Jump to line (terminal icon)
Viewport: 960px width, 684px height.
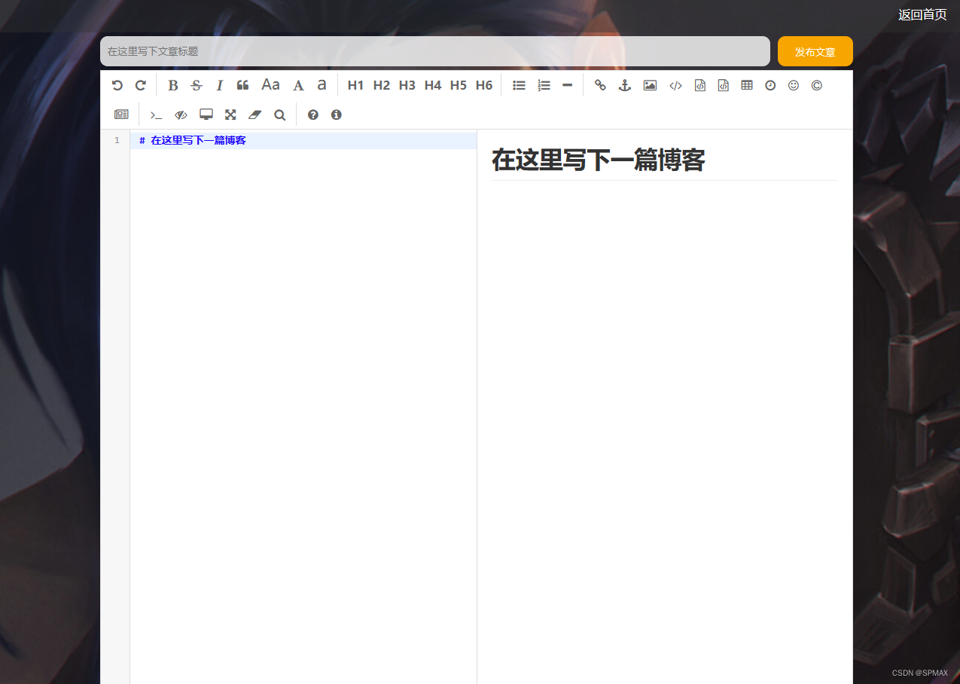156,115
